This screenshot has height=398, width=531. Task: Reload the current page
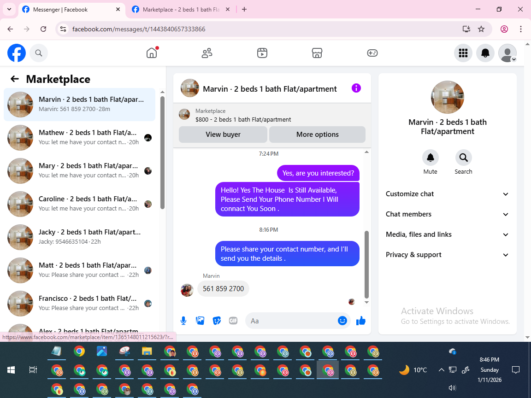click(43, 29)
